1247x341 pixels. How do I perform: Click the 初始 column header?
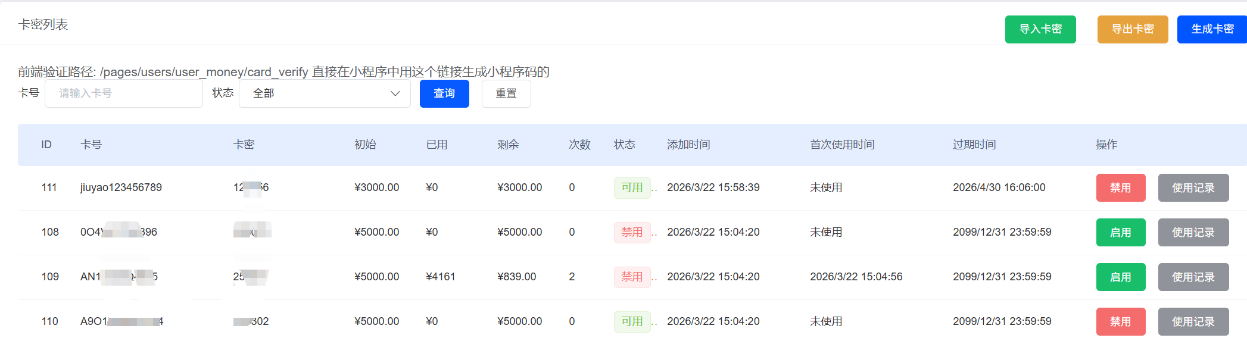click(x=365, y=145)
